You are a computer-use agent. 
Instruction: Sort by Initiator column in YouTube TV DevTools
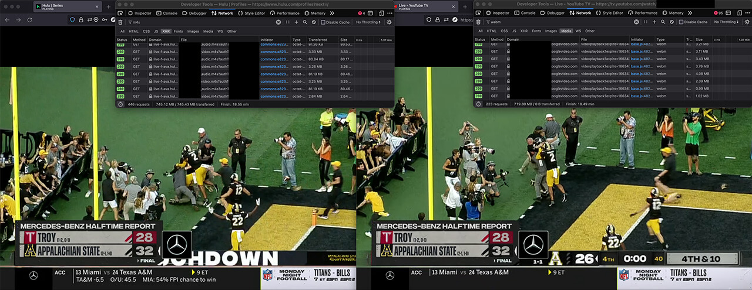643,40
